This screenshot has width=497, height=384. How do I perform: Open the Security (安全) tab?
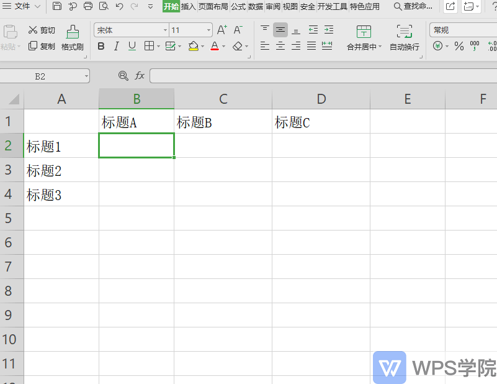point(308,6)
